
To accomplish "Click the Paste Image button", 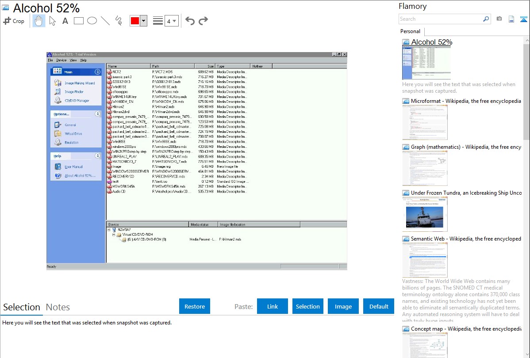I will (x=343, y=306).
